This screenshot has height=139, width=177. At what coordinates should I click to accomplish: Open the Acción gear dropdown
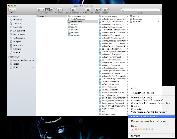pyautogui.click(x=97, y=10)
